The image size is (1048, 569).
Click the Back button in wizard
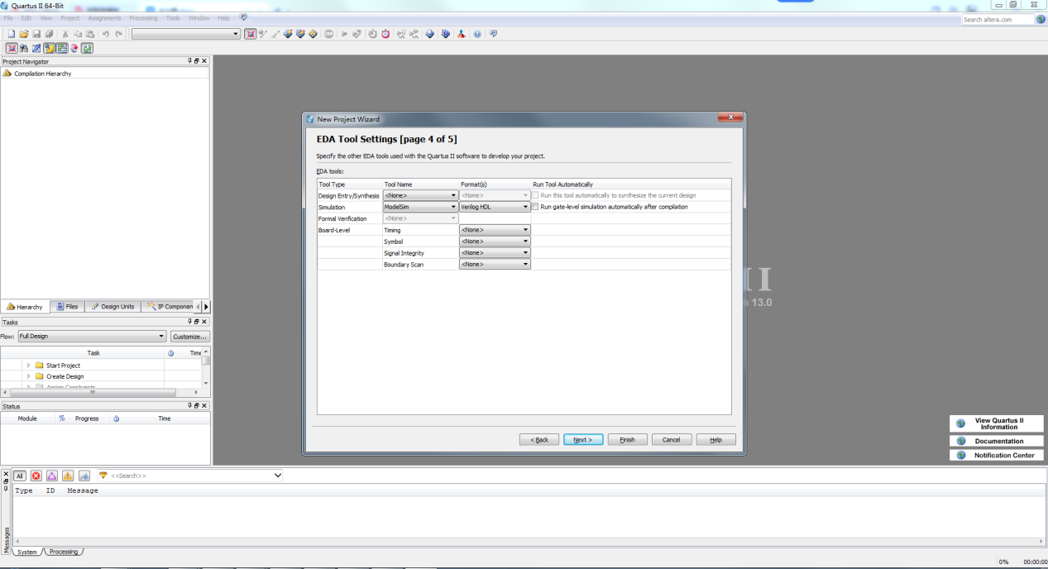[x=539, y=439]
